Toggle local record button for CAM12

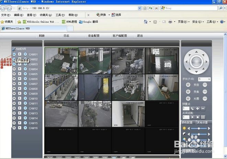point(14,108)
